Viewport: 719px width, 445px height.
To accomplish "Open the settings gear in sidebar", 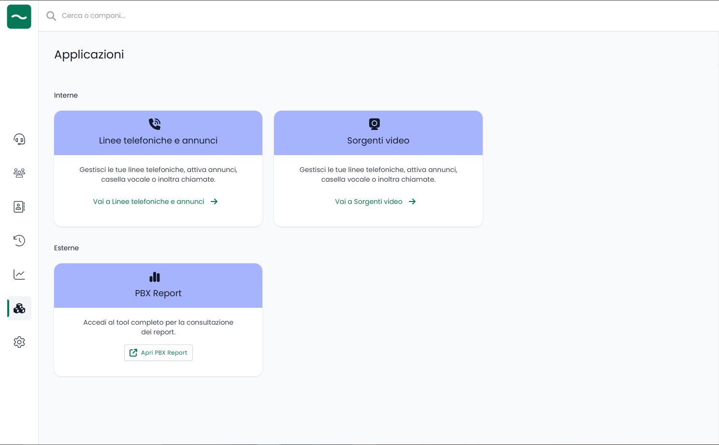I will (19, 342).
